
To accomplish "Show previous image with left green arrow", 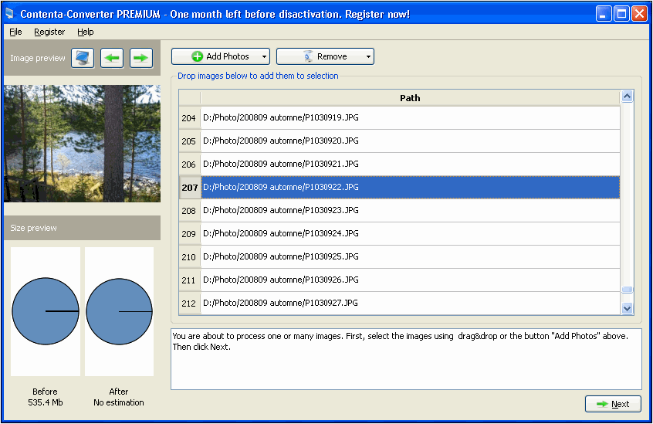I will 112,58.
